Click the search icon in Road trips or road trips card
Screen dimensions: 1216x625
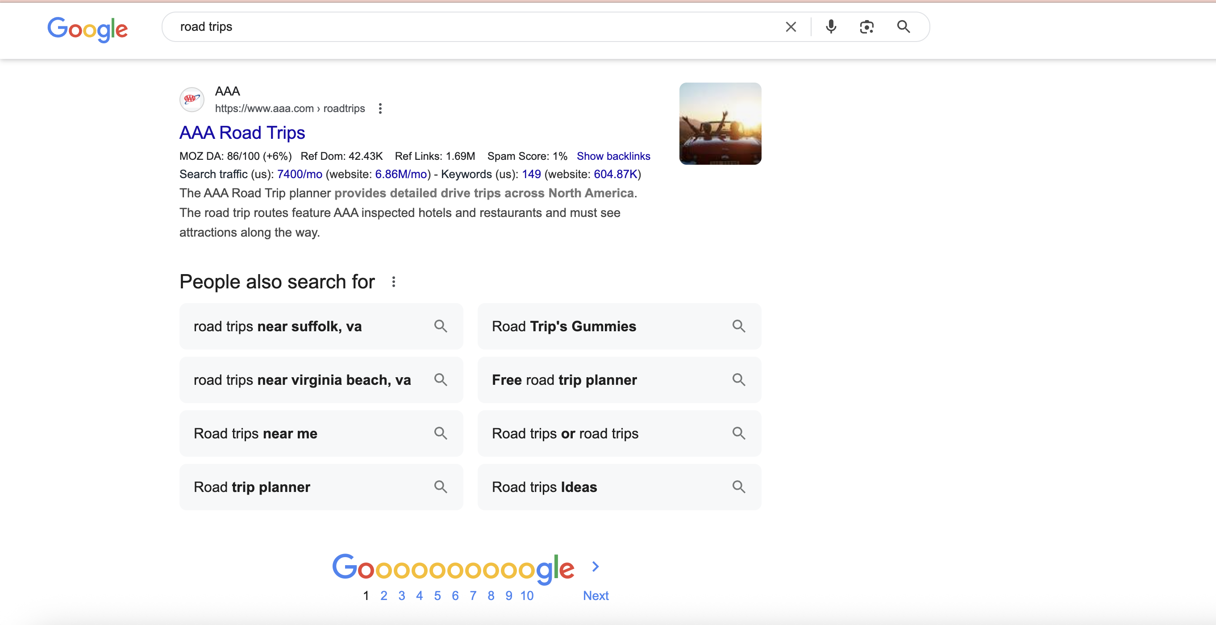pyautogui.click(x=739, y=433)
